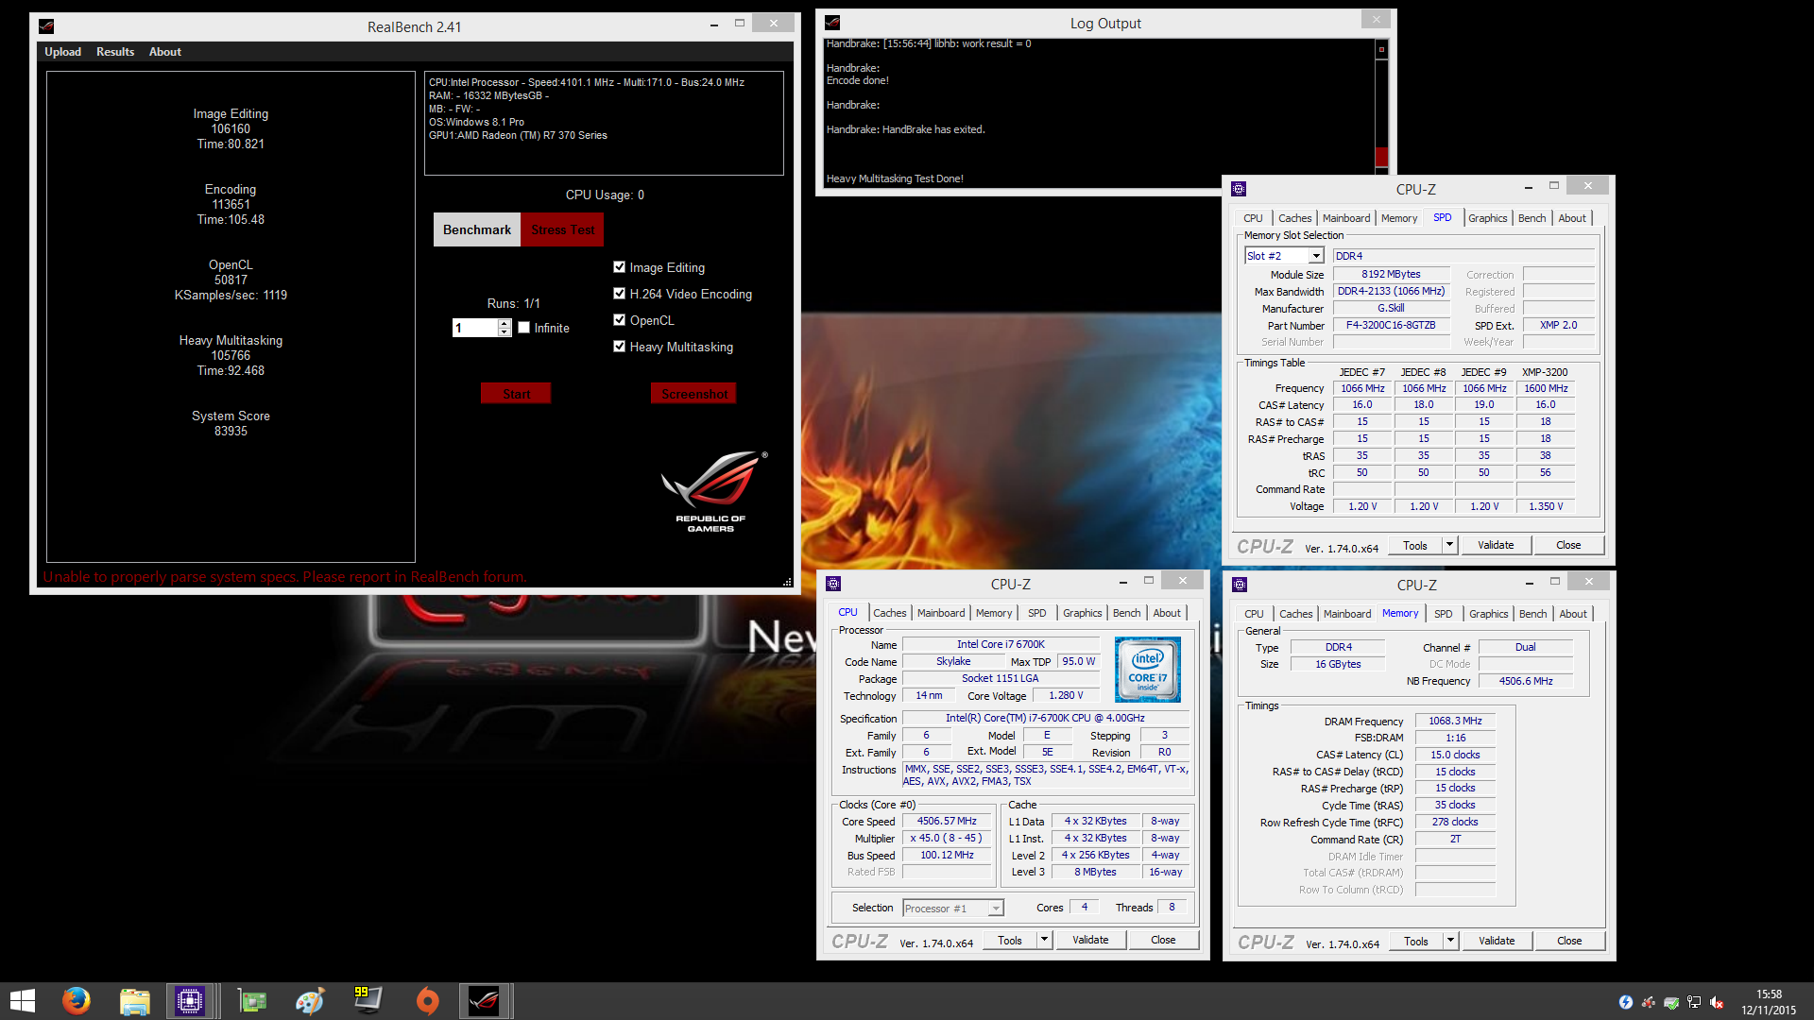Viewport: 1814px width, 1020px height.
Task: Open the Slot #2 memory slot dropdown
Action: [1316, 256]
